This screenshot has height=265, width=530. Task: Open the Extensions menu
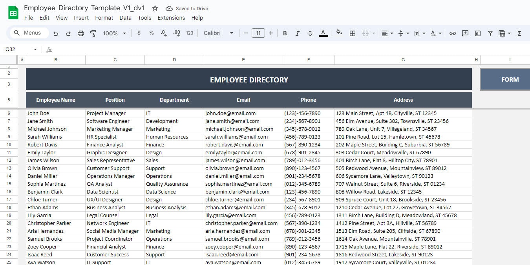pyautogui.click(x=171, y=18)
